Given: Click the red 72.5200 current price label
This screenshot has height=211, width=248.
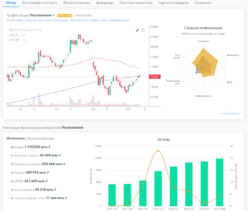Looking at the screenshot, I should point(155,76).
